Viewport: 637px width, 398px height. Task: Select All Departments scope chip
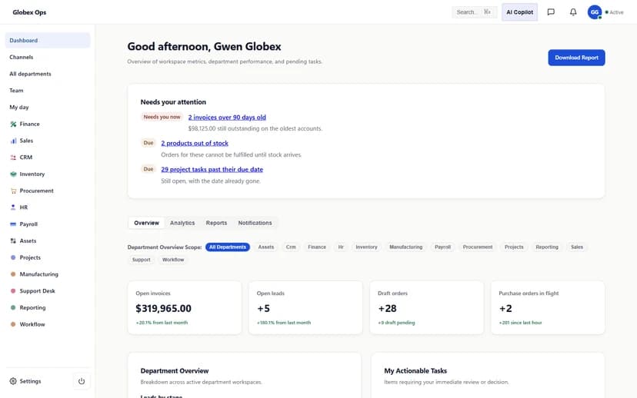pyautogui.click(x=228, y=247)
